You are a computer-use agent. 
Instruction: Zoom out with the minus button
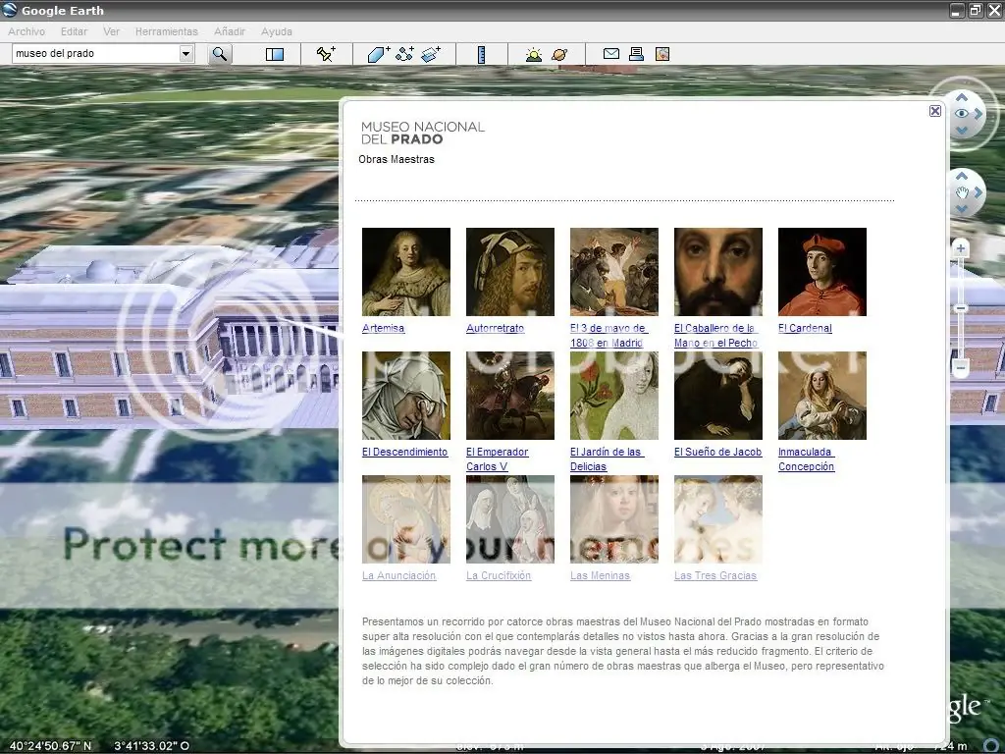pos(960,367)
